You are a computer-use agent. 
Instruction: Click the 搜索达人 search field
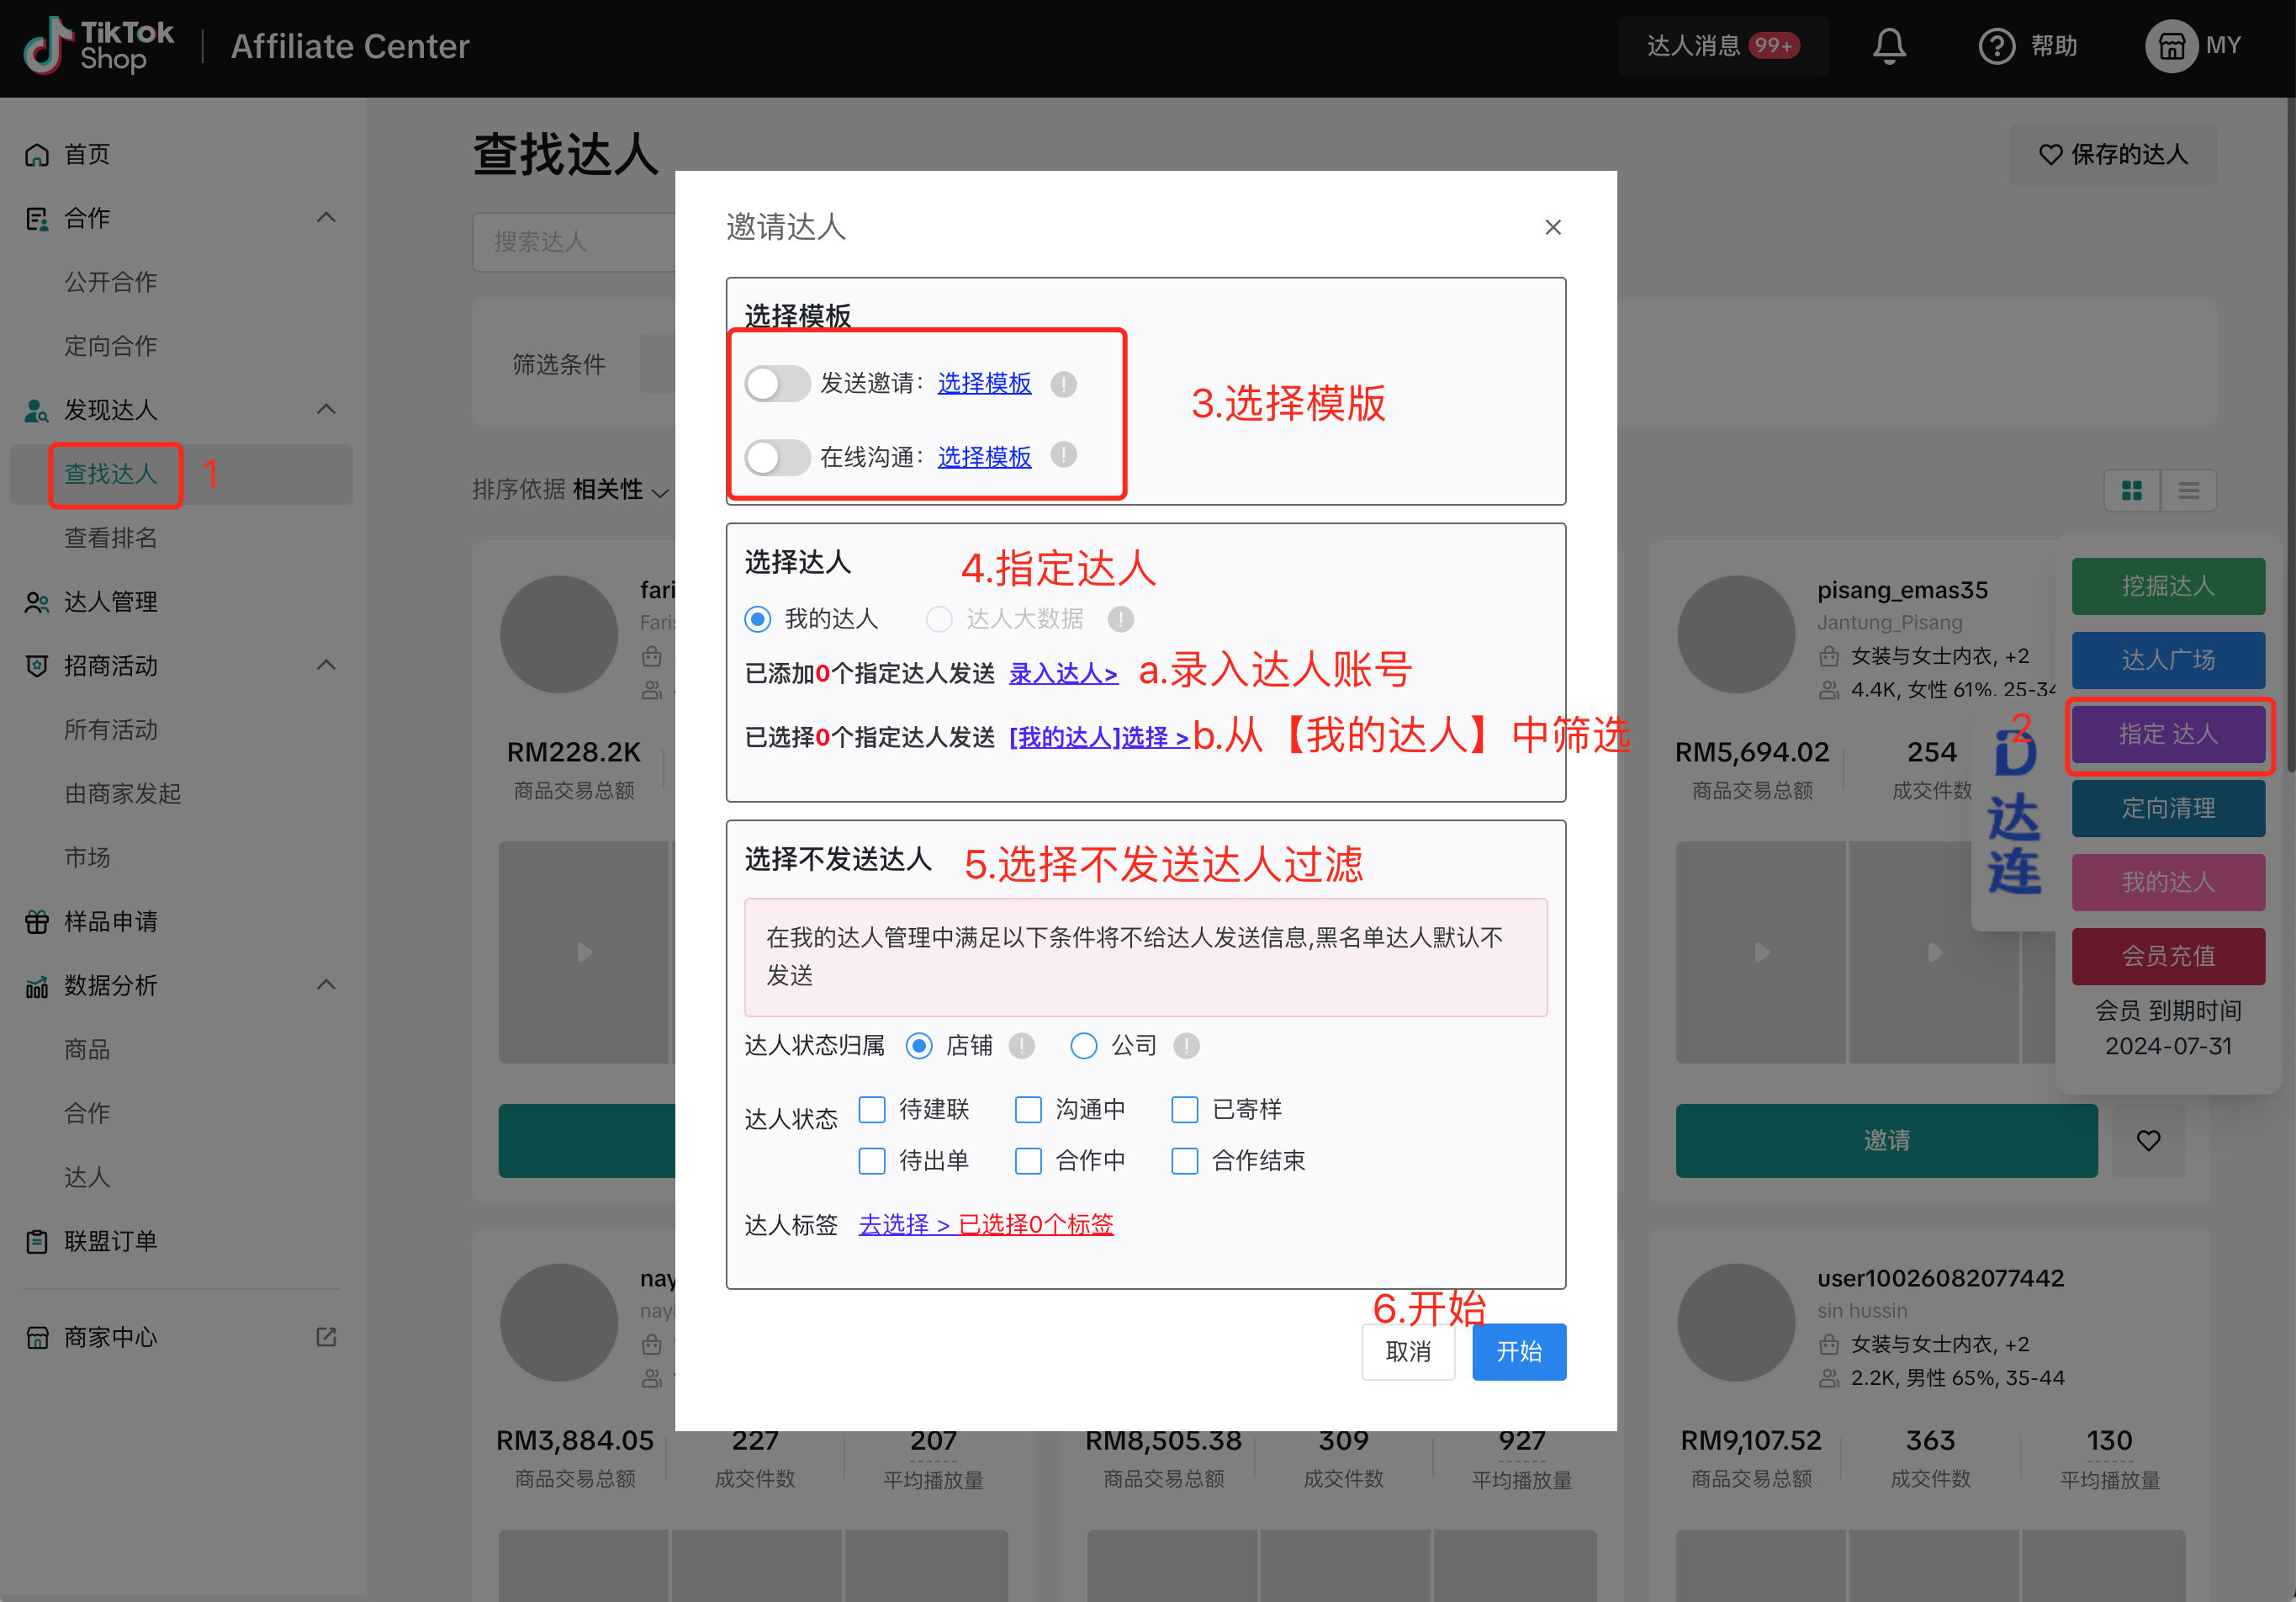pos(574,241)
